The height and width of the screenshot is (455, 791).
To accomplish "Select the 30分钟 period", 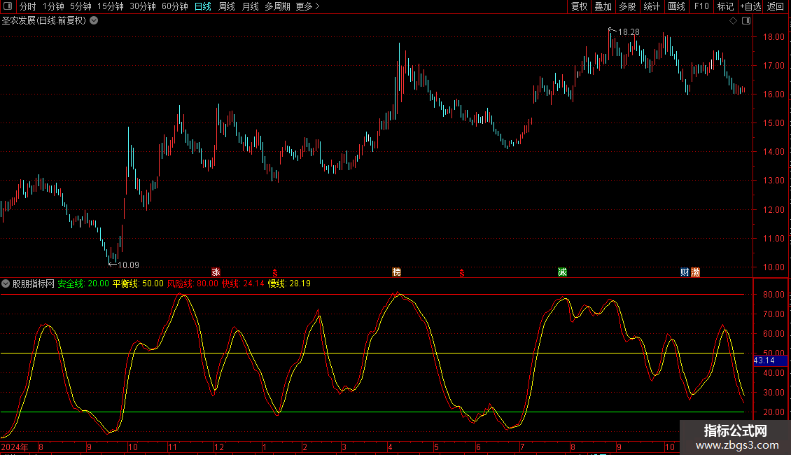I will click(143, 6).
